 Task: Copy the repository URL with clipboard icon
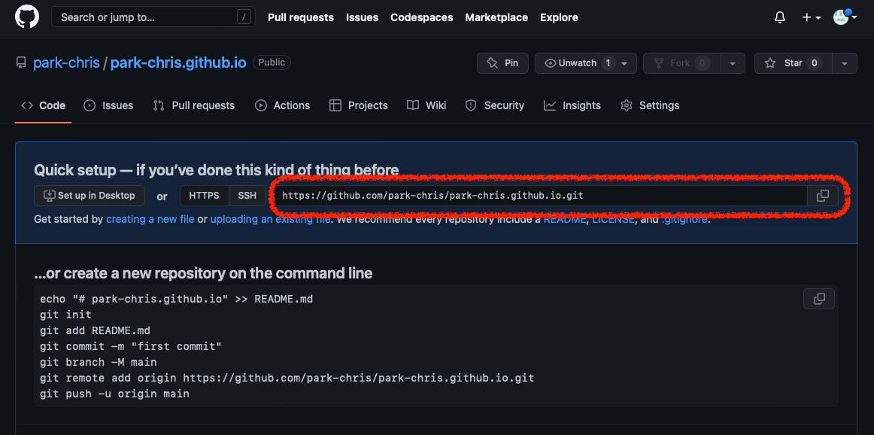click(x=823, y=196)
